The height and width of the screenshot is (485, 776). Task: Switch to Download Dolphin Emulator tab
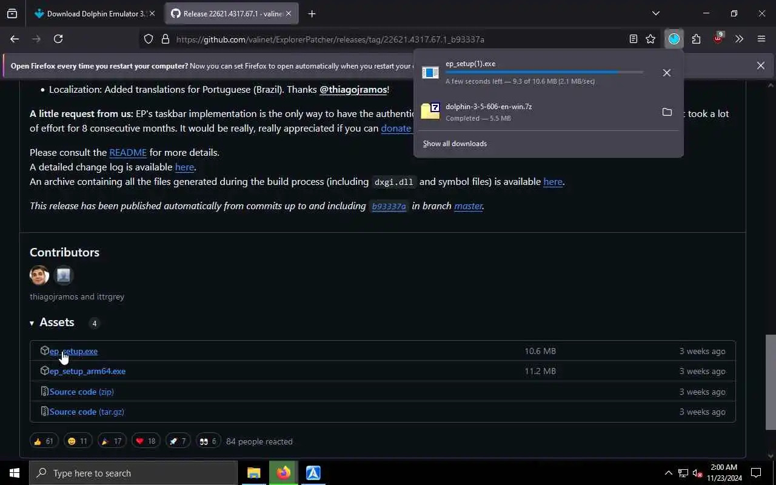(96, 13)
